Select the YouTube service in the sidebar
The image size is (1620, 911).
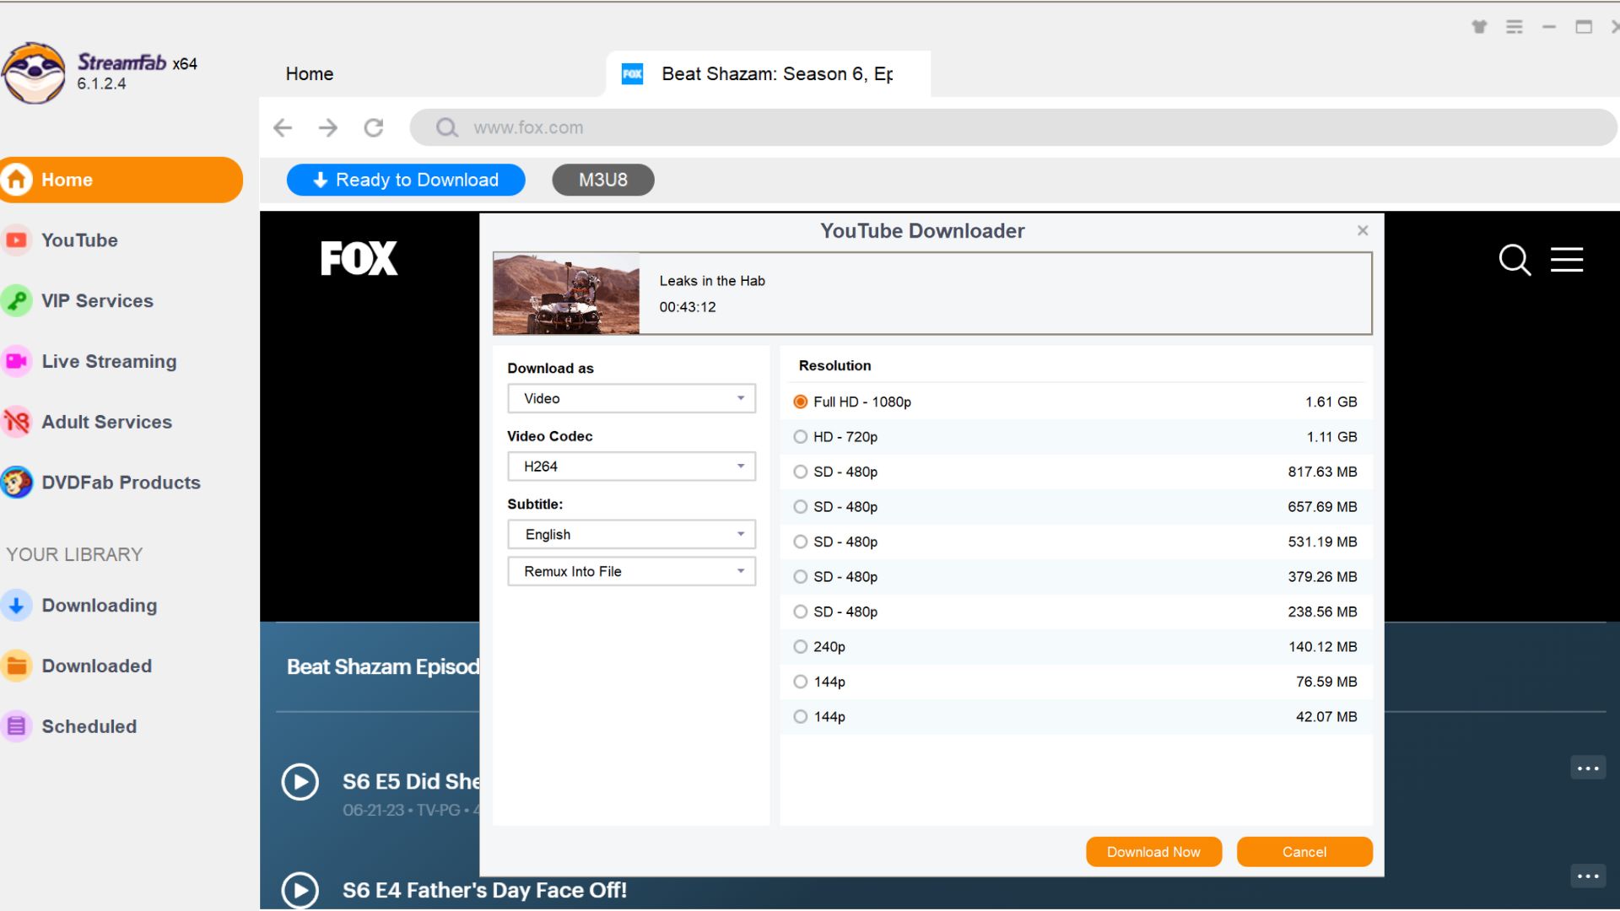[x=80, y=240]
